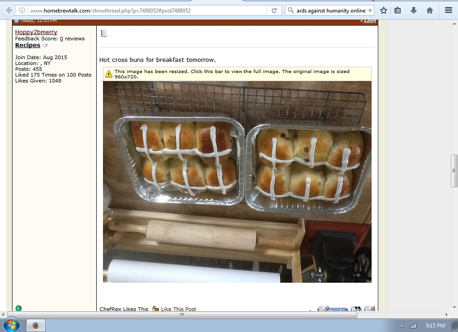The image size is (458, 332).
Task: Open the 0 feedback reviews link
Action: (61, 39)
